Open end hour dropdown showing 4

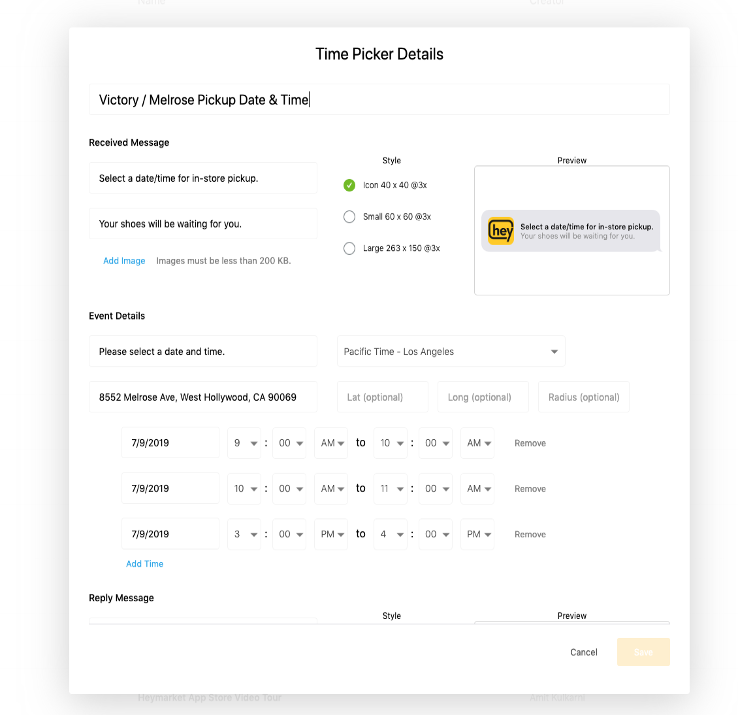click(x=390, y=534)
